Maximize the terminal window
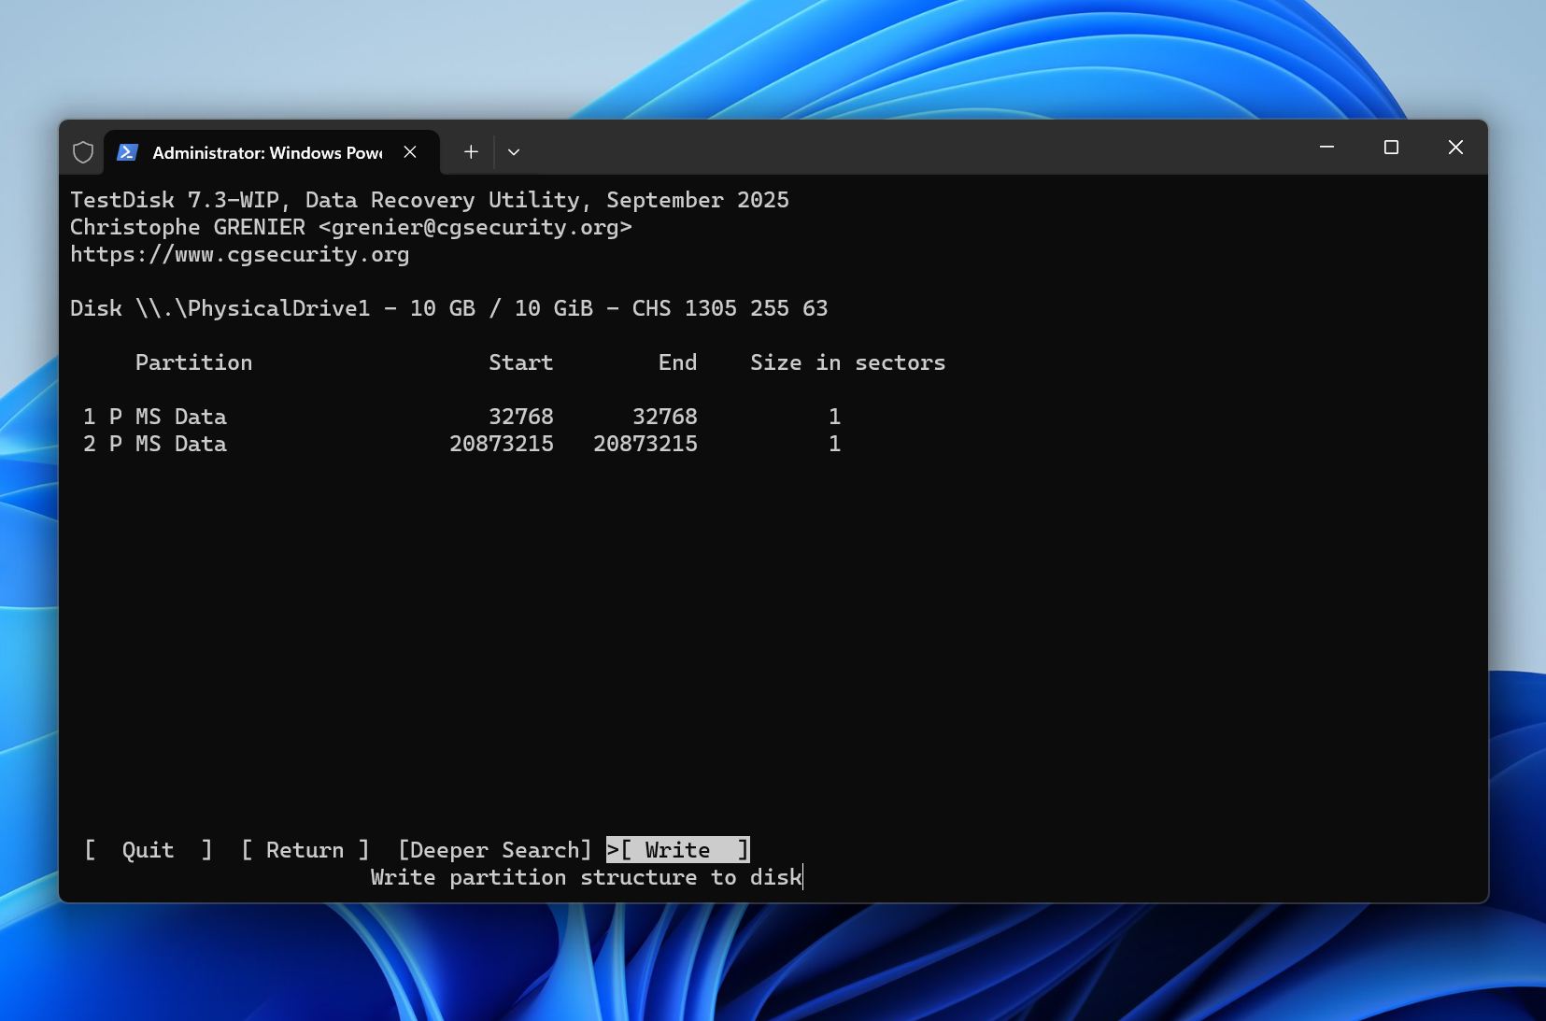The image size is (1546, 1021). [x=1391, y=148]
